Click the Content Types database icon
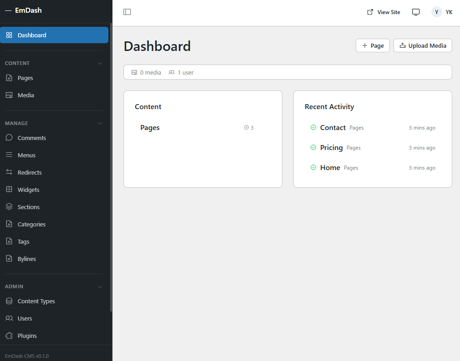 [x=9, y=301]
